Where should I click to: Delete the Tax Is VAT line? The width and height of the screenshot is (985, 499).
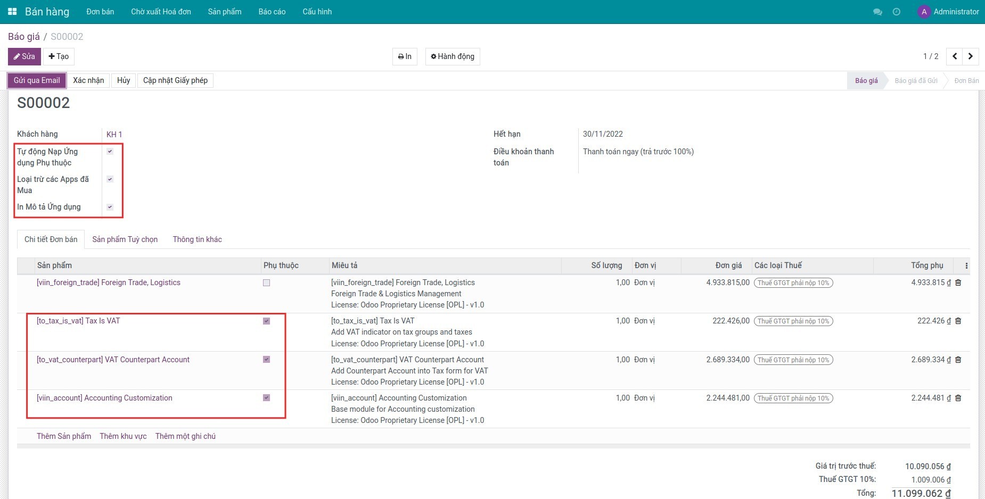[958, 321]
